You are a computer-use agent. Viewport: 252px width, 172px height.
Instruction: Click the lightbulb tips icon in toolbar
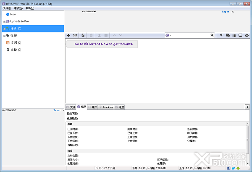click(221, 35)
